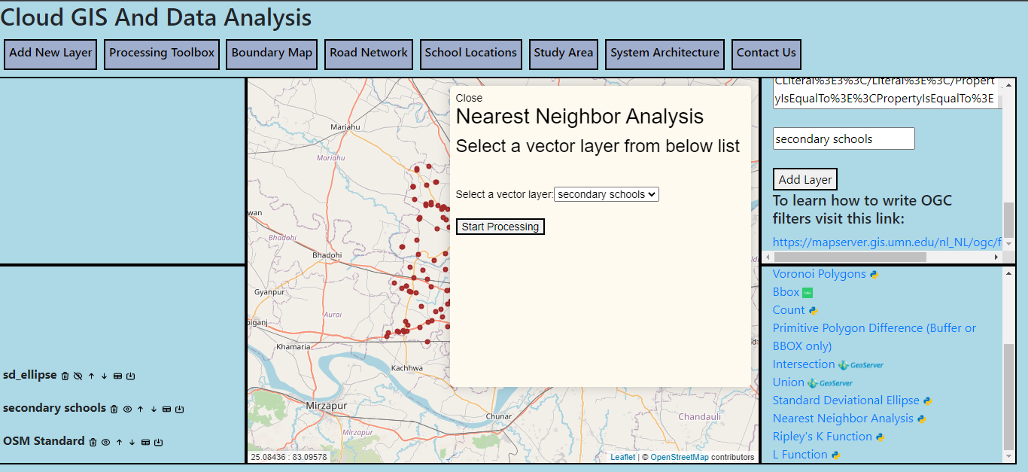The width and height of the screenshot is (1028, 472).
Task: Show the hidden sd_ellipse layer
Action: click(x=78, y=376)
